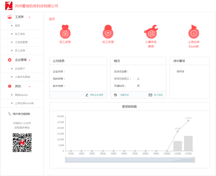Select 更换banner in the sidebar
Image resolution: width=216 pixels, height=176 pixels.
point(21,95)
